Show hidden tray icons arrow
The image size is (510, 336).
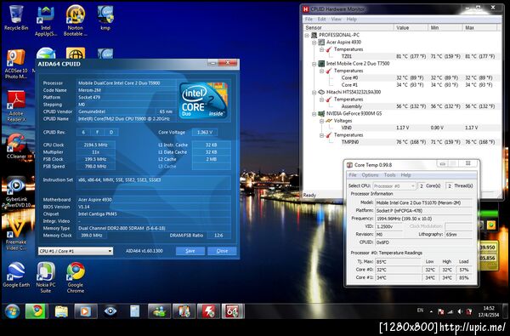tap(431, 311)
